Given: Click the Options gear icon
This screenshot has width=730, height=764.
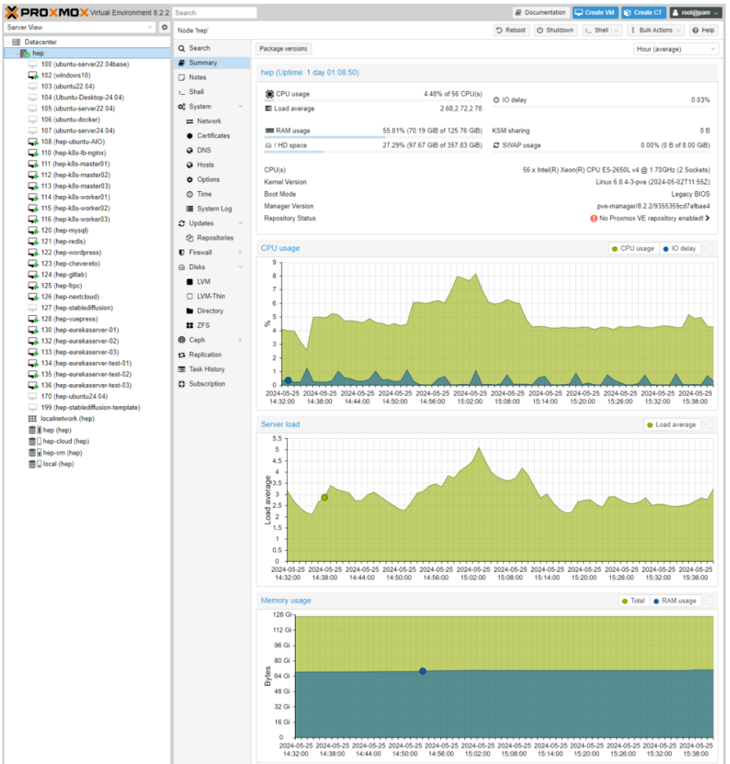Looking at the screenshot, I should (x=190, y=180).
